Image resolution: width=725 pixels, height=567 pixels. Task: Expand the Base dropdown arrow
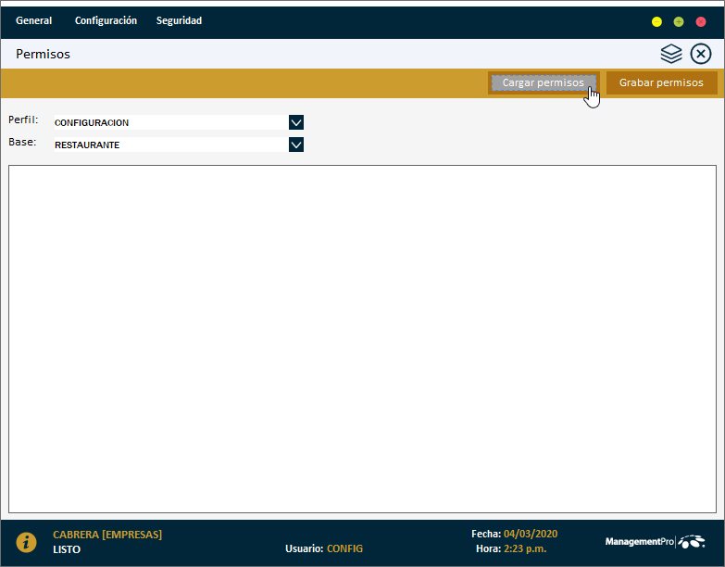296,145
